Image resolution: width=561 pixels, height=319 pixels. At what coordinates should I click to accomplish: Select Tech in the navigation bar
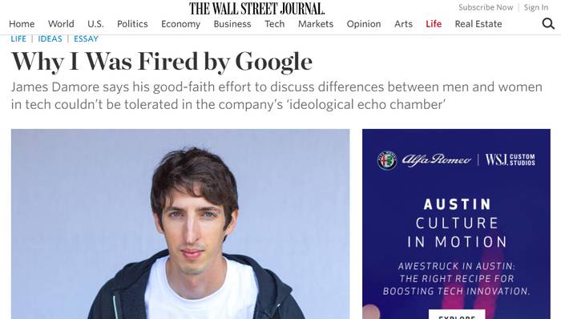[274, 24]
